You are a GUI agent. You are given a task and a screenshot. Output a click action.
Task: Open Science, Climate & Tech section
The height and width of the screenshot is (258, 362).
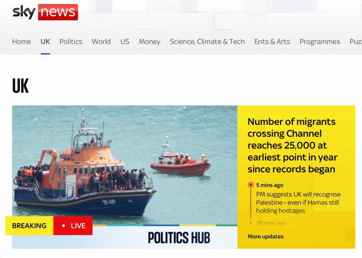207,42
